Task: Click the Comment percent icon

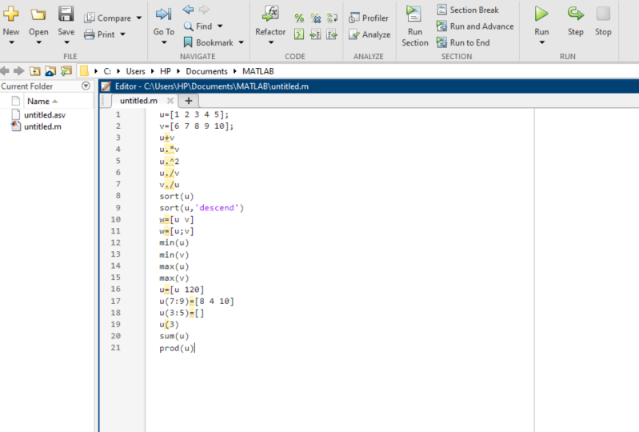Action: click(299, 18)
